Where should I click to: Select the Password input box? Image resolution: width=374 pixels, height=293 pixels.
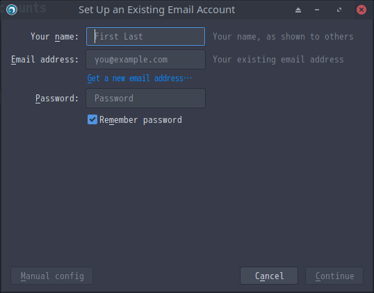coord(145,98)
